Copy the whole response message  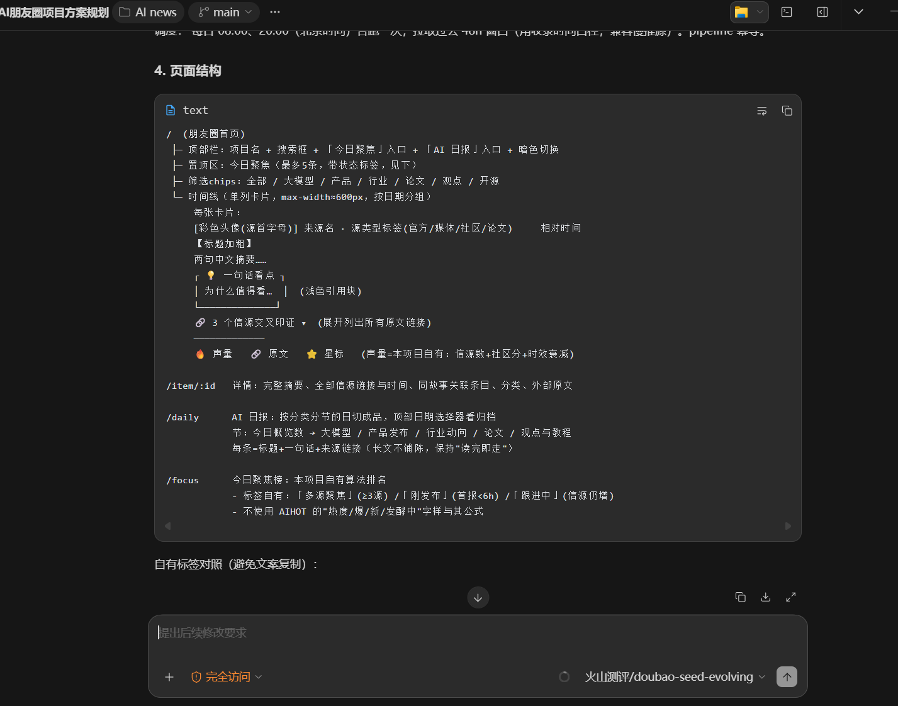click(x=741, y=597)
